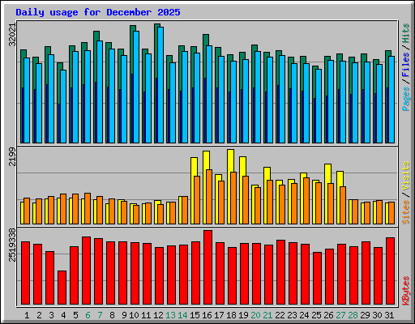This screenshot has width=415, height=324.
Task: Click the KBytes legend label
Action: tap(406, 291)
